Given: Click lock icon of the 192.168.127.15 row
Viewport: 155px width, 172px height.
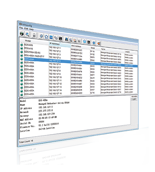Looking at the screenshot, I should click(x=22, y=94).
